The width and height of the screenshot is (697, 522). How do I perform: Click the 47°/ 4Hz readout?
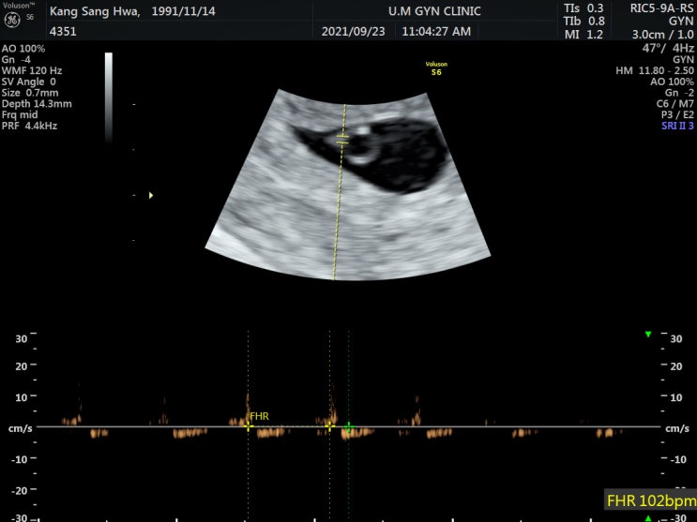point(668,48)
